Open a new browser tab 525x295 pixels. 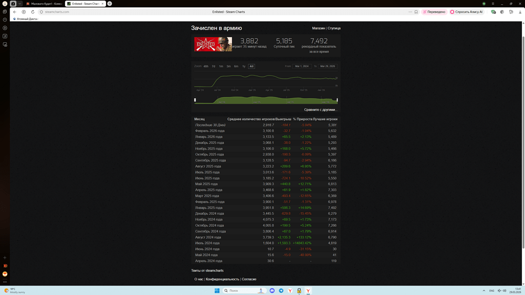click(x=110, y=4)
